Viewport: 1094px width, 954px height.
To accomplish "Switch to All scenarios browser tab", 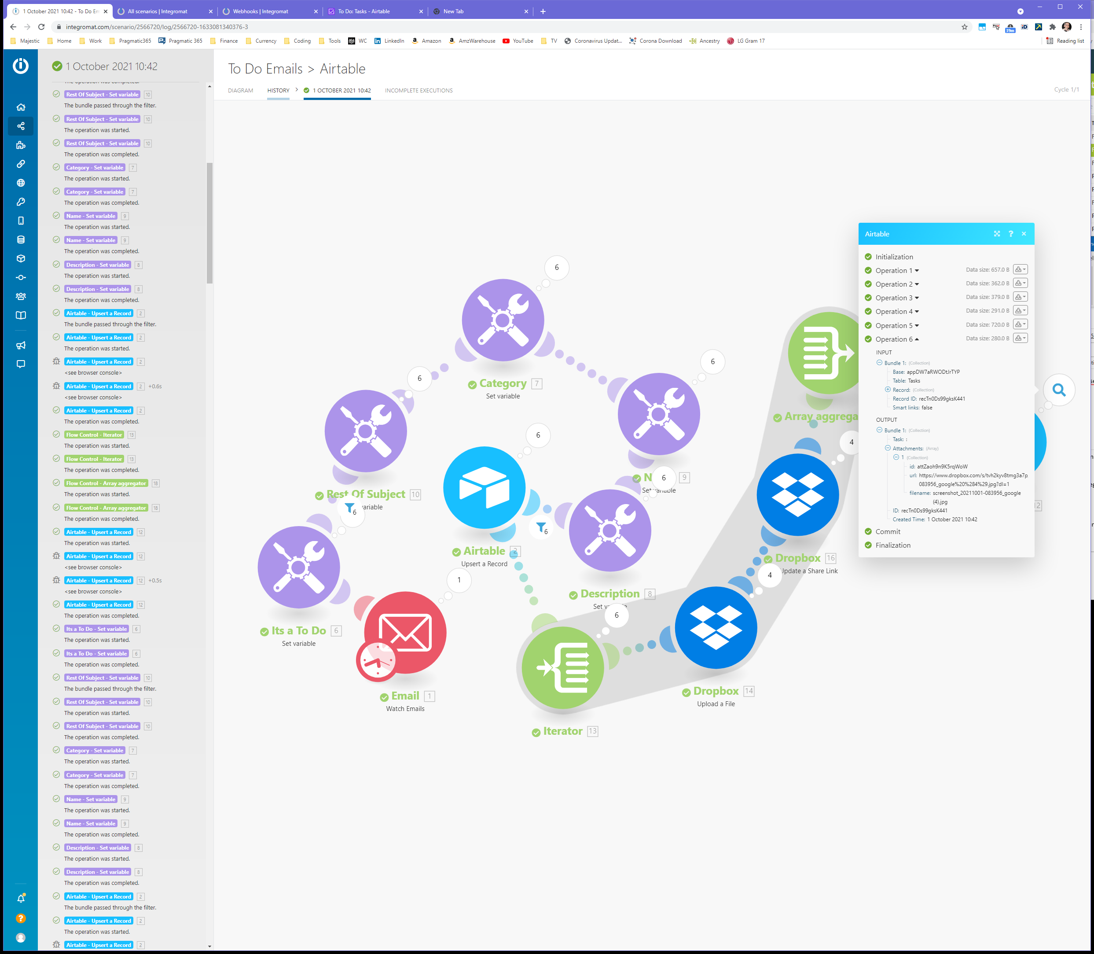I will (x=164, y=11).
